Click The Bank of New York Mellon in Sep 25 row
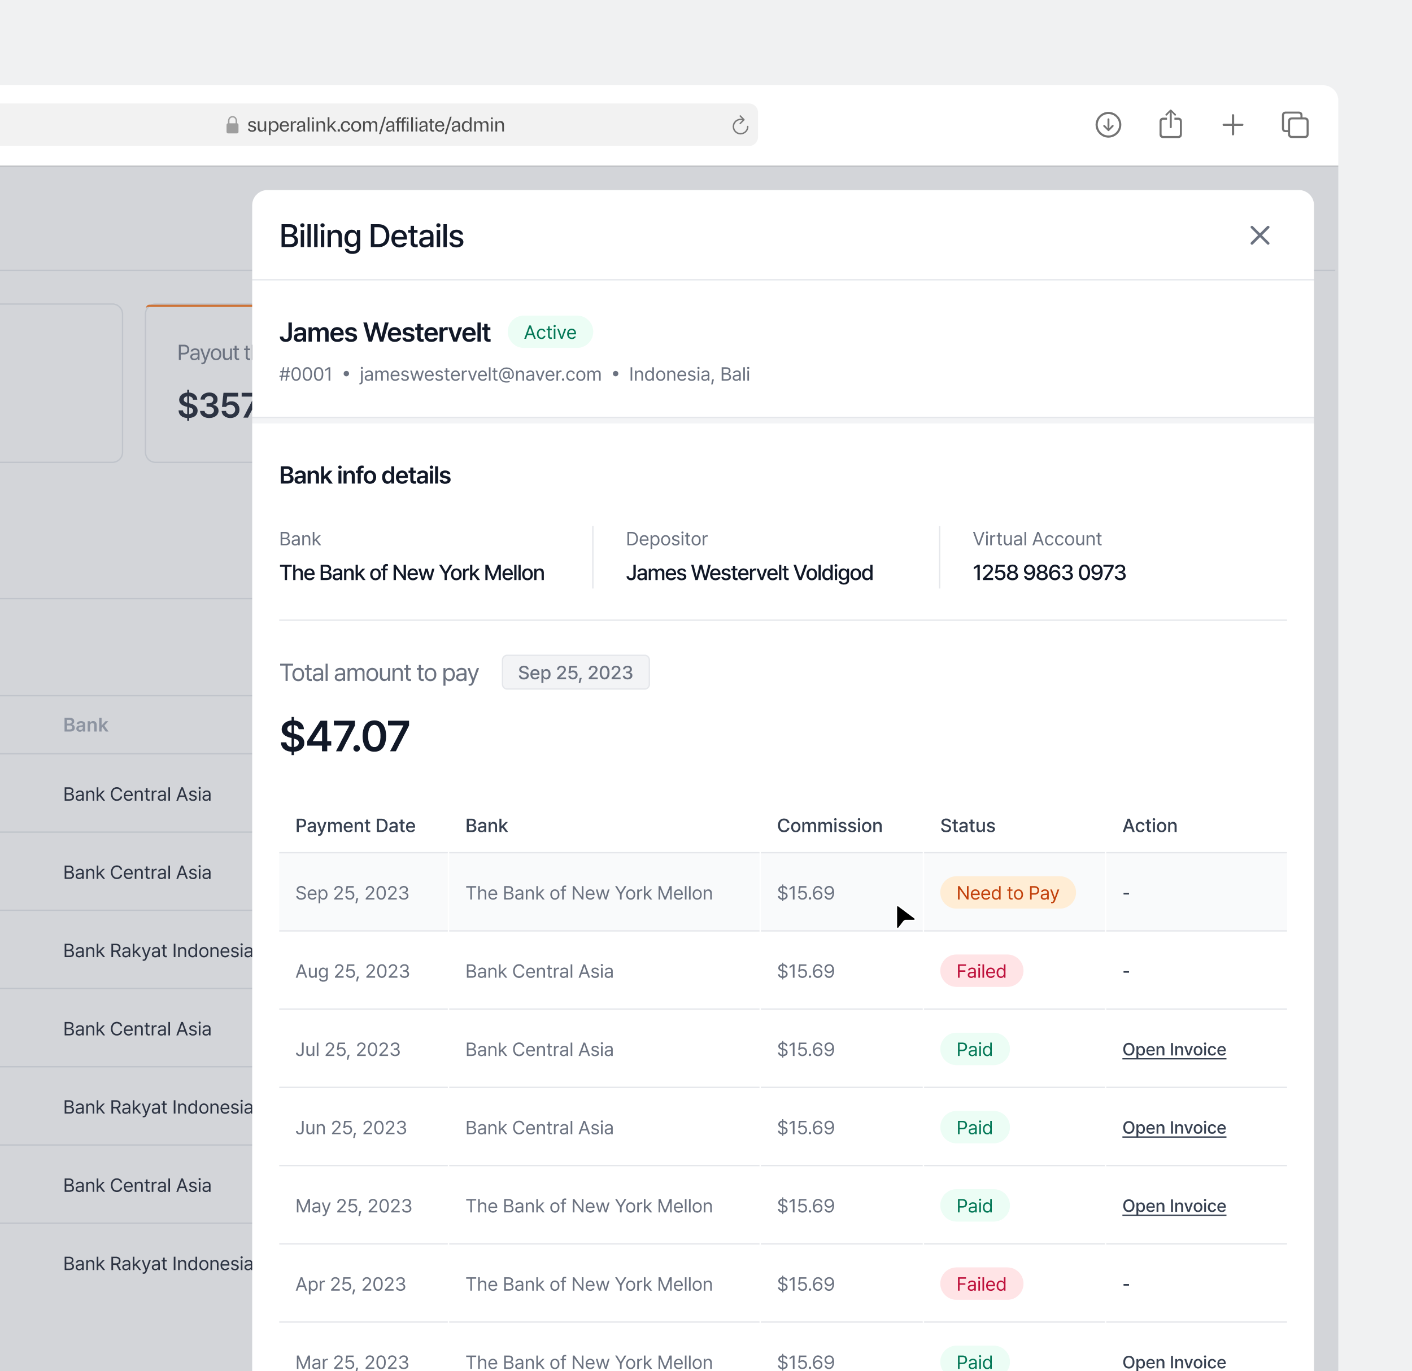This screenshot has width=1412, height=1371. pos(589,893)
